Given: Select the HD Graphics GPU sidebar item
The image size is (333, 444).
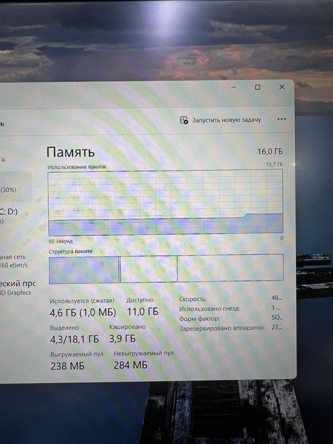Looking at the screenshot, I should [x=18, y=288].
